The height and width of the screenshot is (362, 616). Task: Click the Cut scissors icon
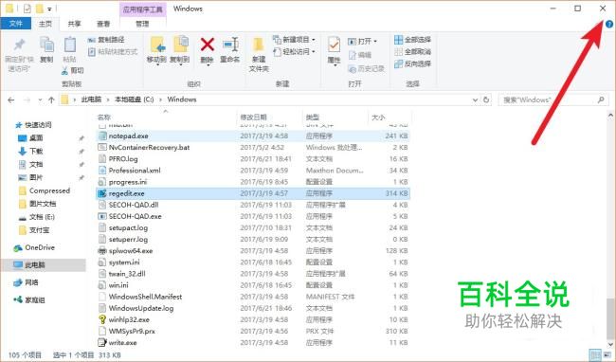[x=65, y=71]
